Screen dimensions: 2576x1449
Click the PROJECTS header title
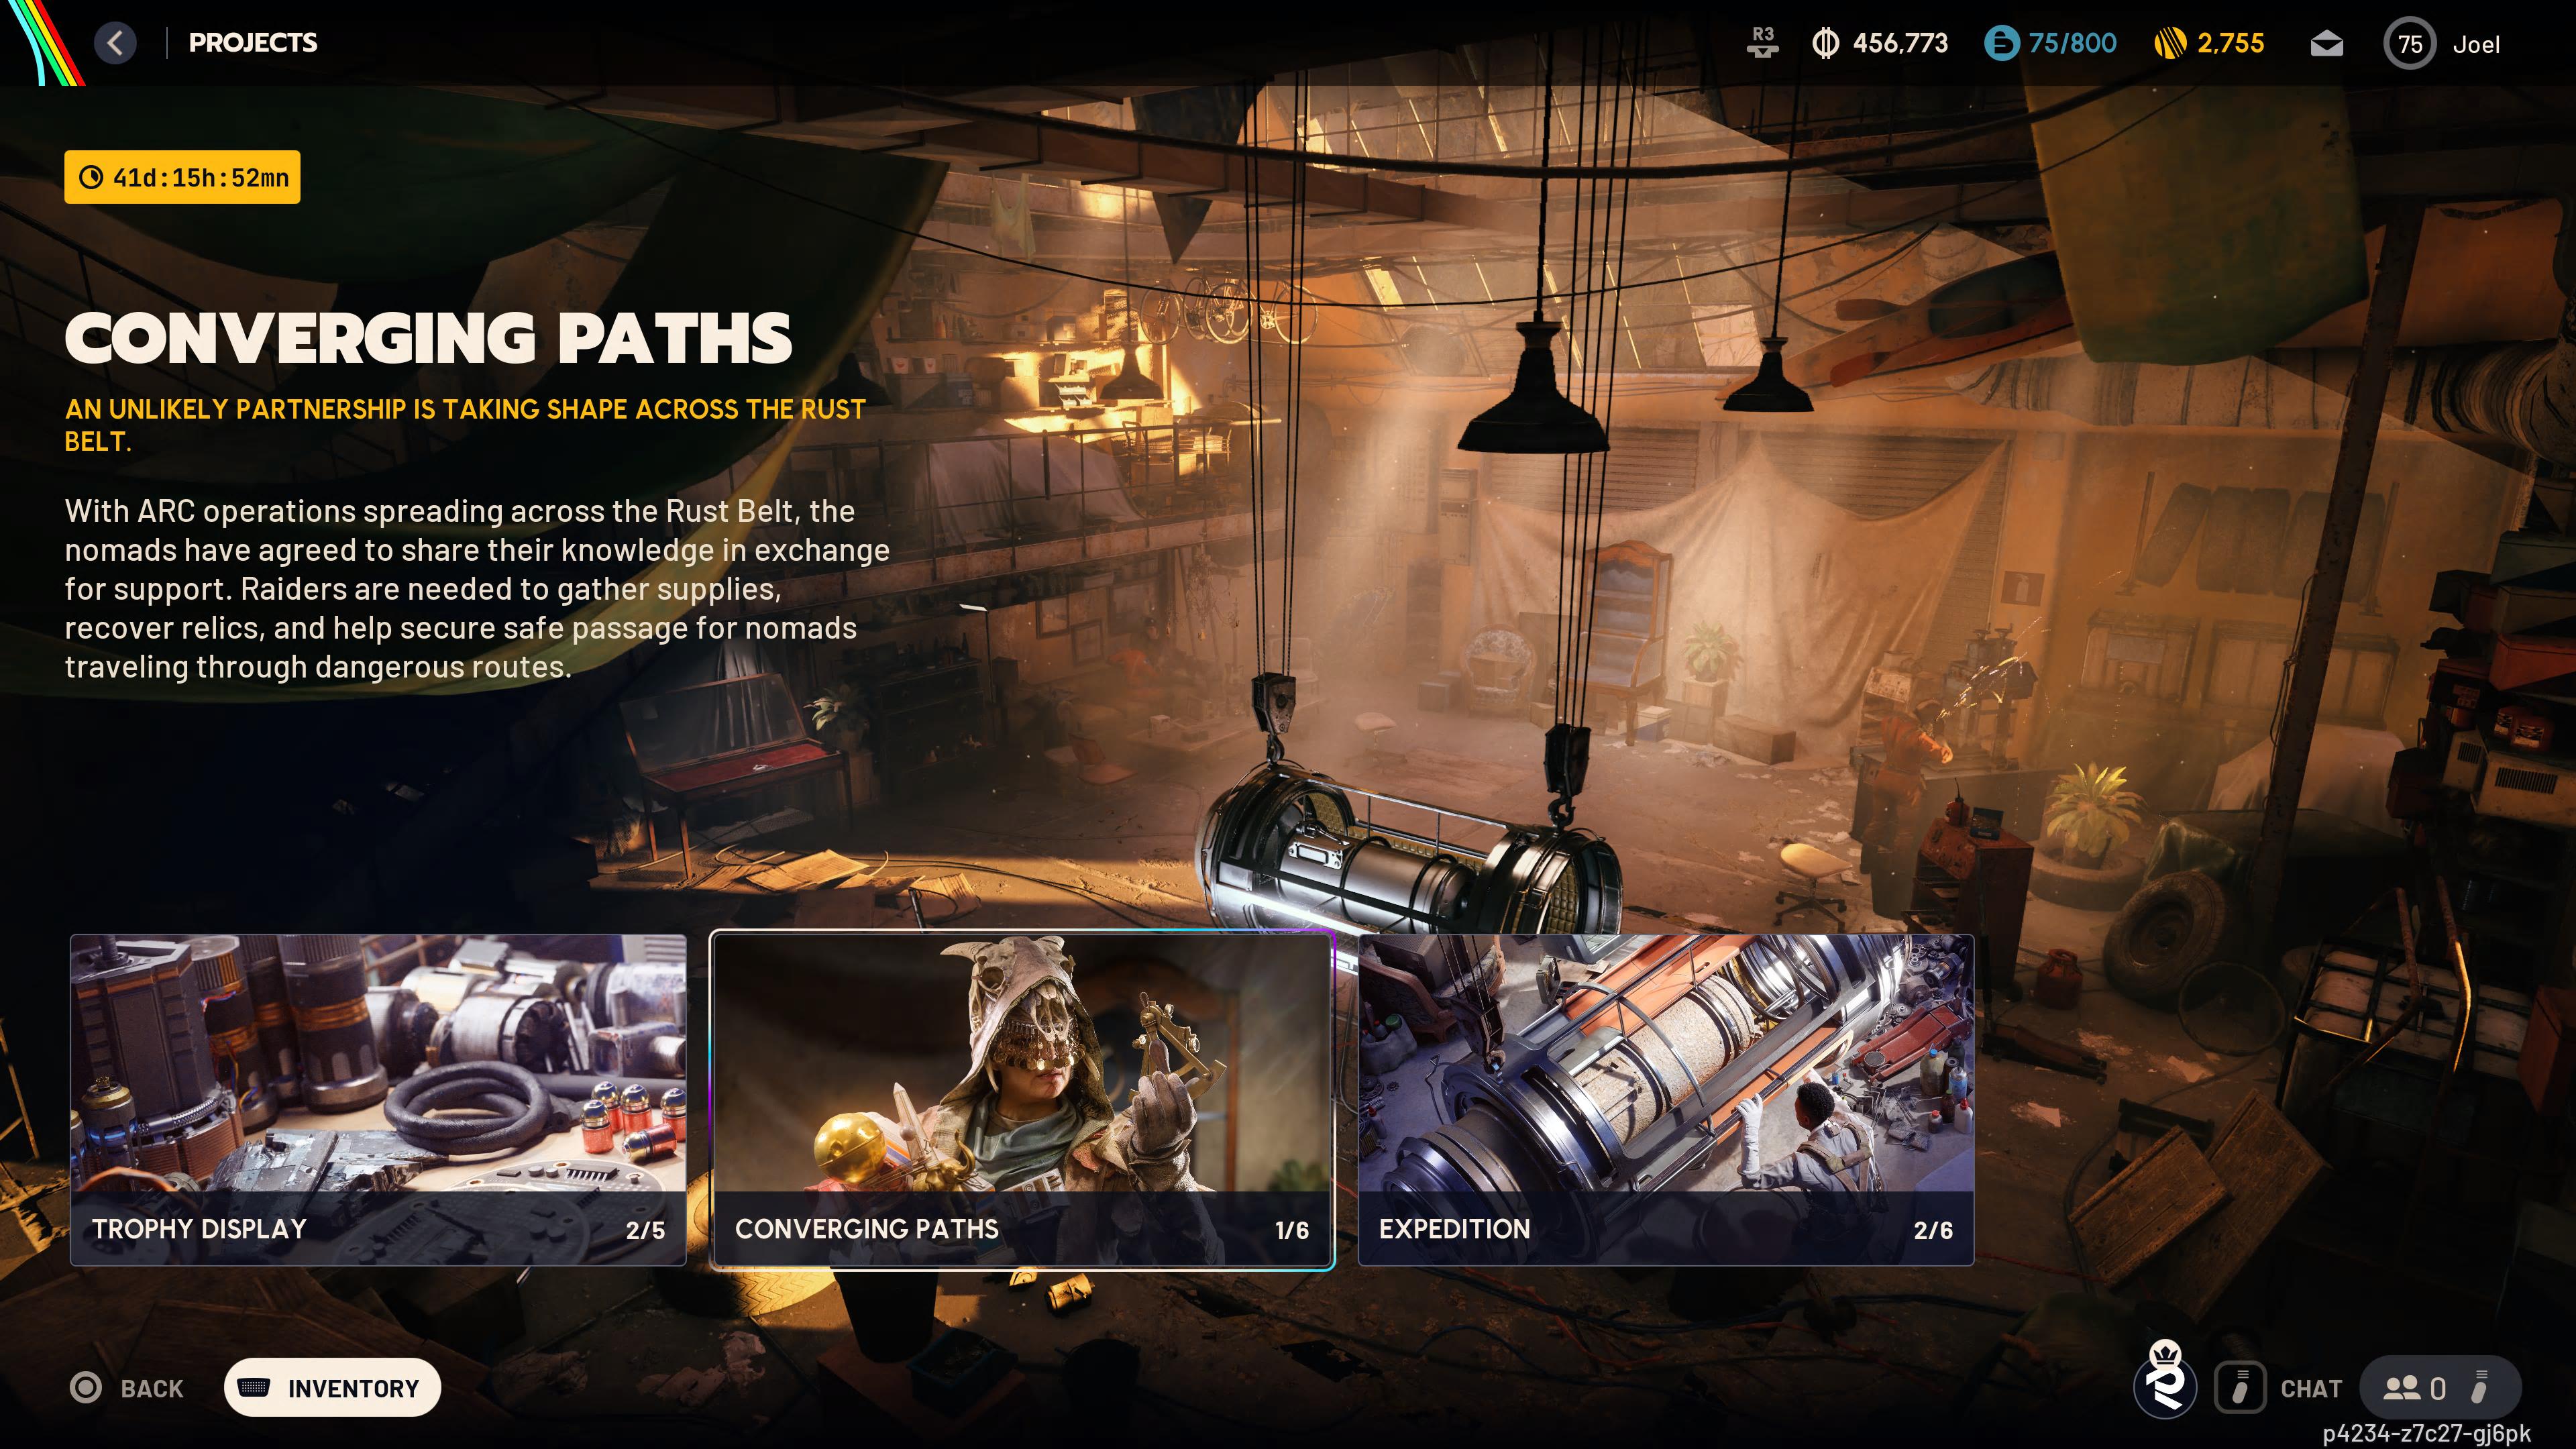point(253,42)
